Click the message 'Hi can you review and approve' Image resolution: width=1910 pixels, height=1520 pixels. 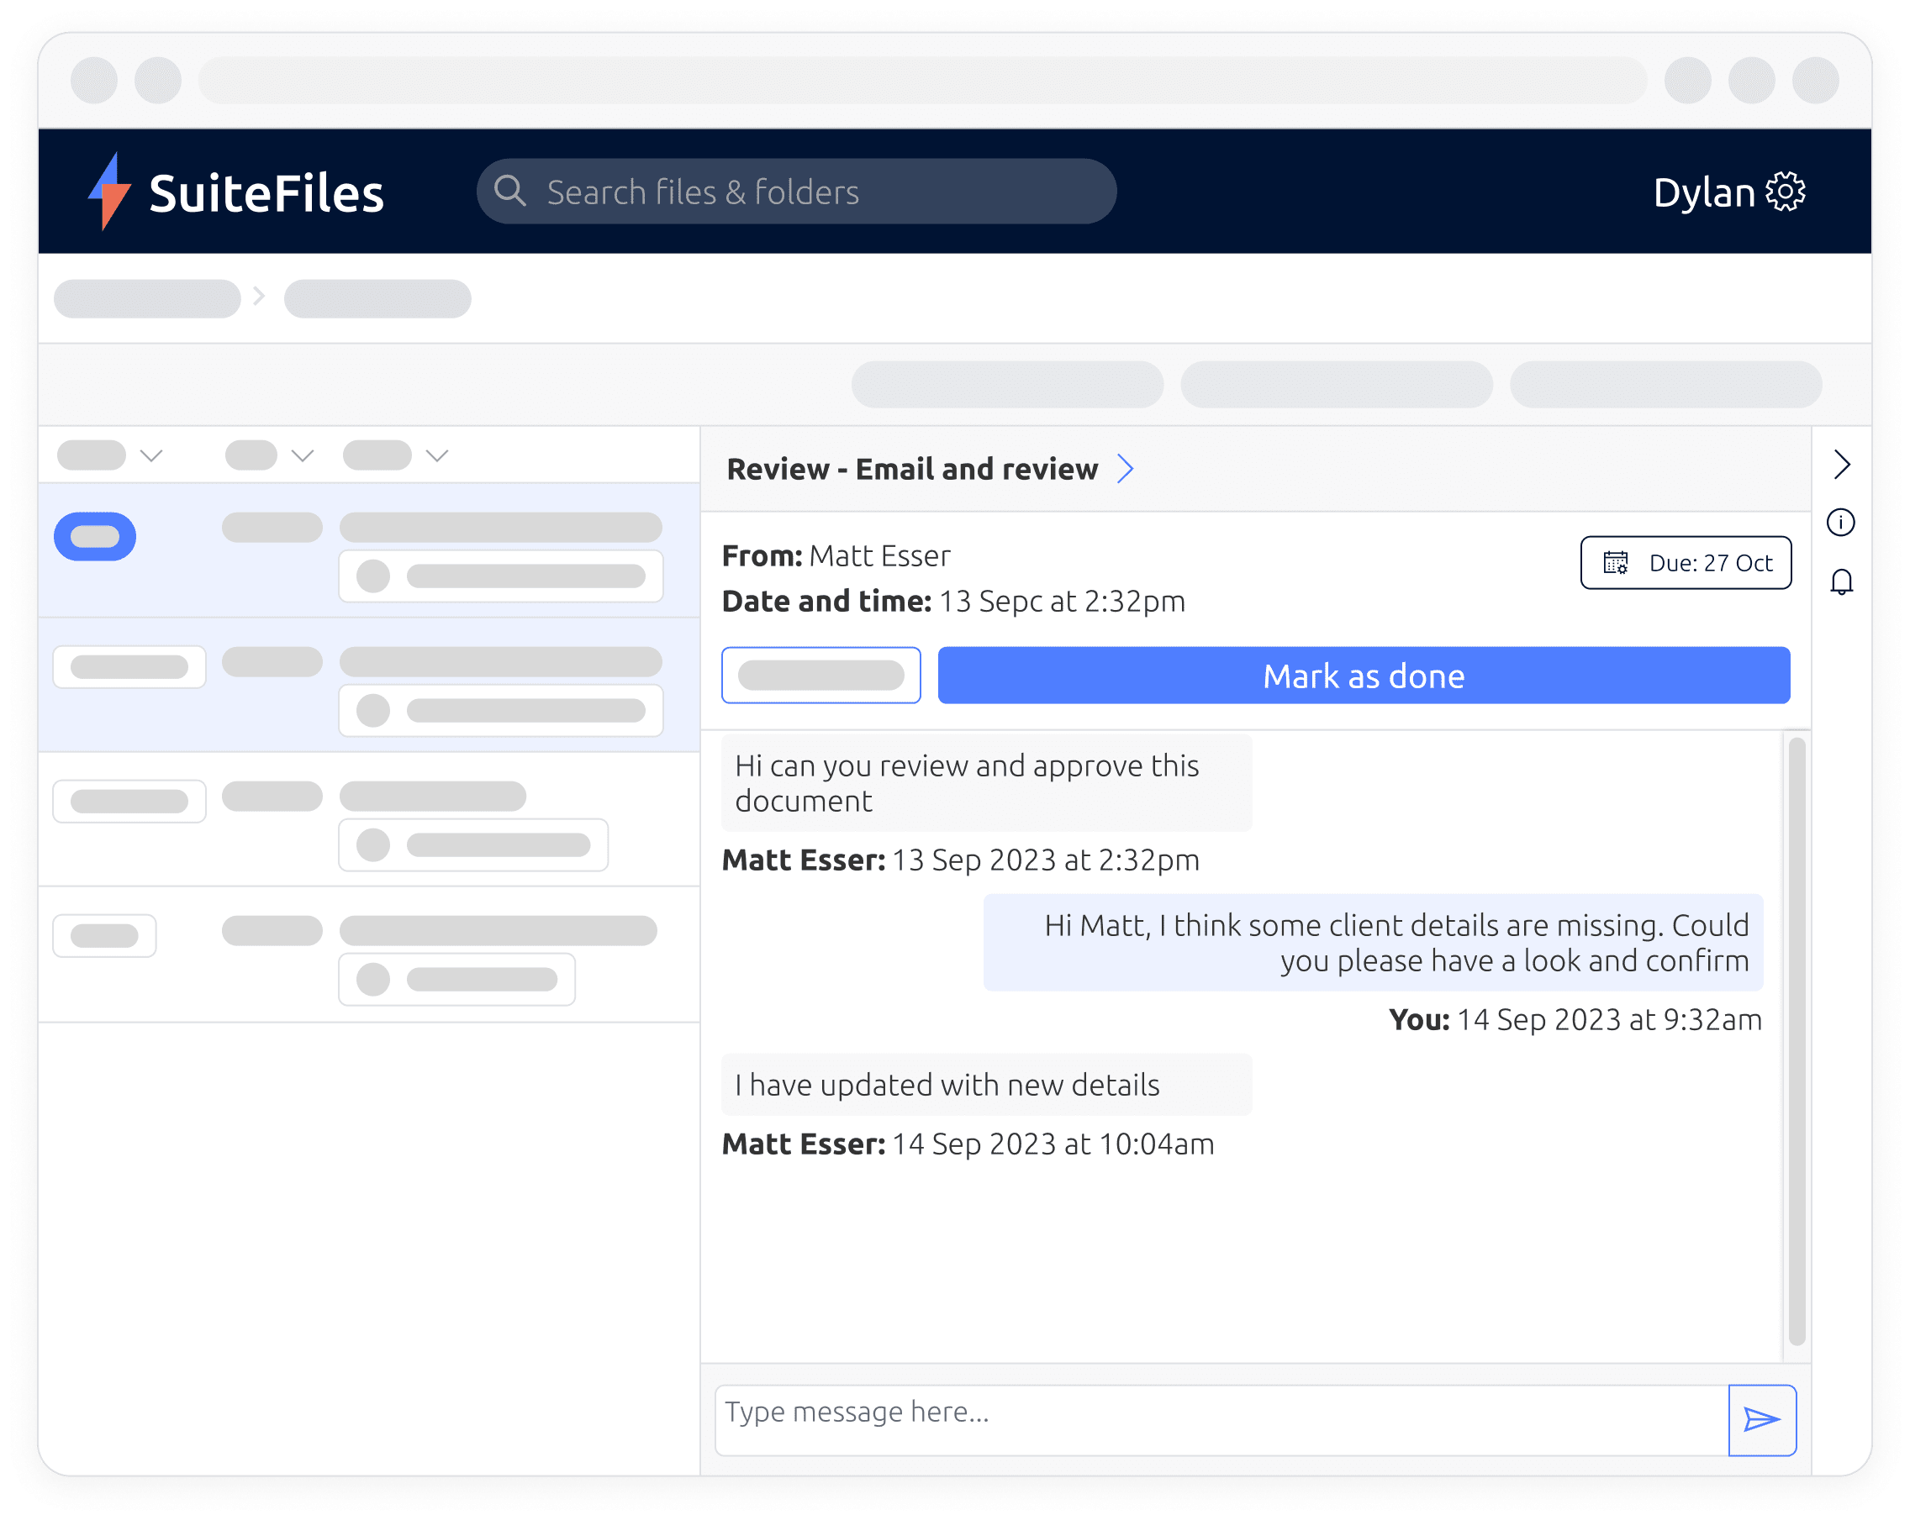click(986, 782)
